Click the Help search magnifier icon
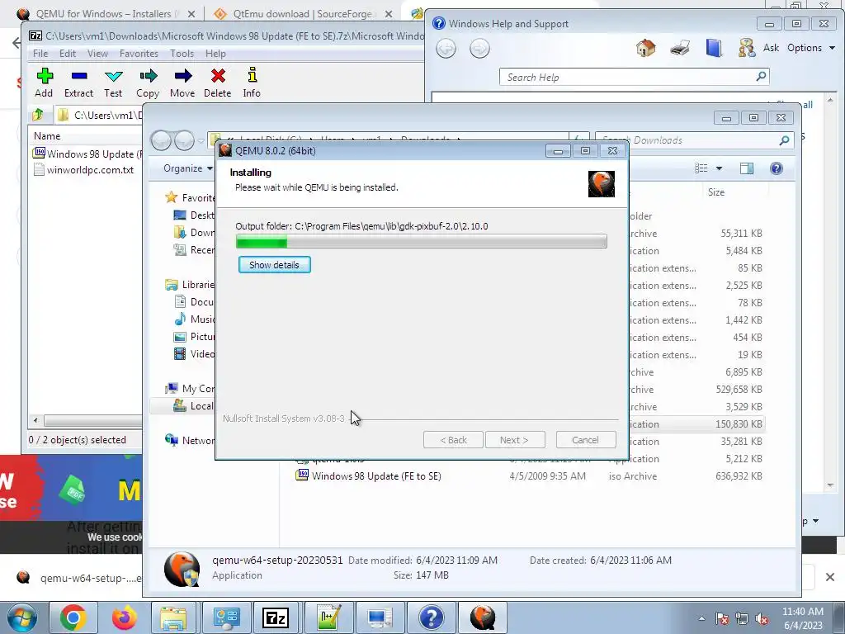The width and height of the screenshot is (845, 634). click(x=761, y=77)
